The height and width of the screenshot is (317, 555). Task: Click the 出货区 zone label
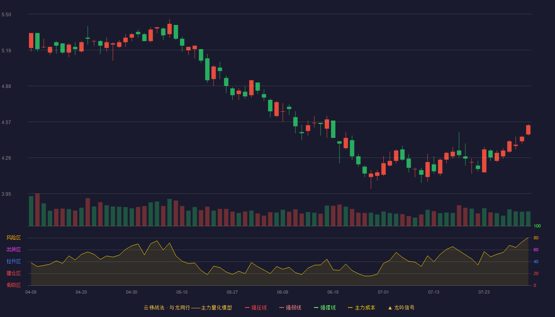coord(13,250)
